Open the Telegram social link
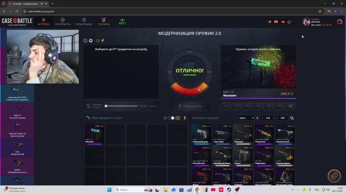Viewport: 346px width, 194px height. (270, 22)
